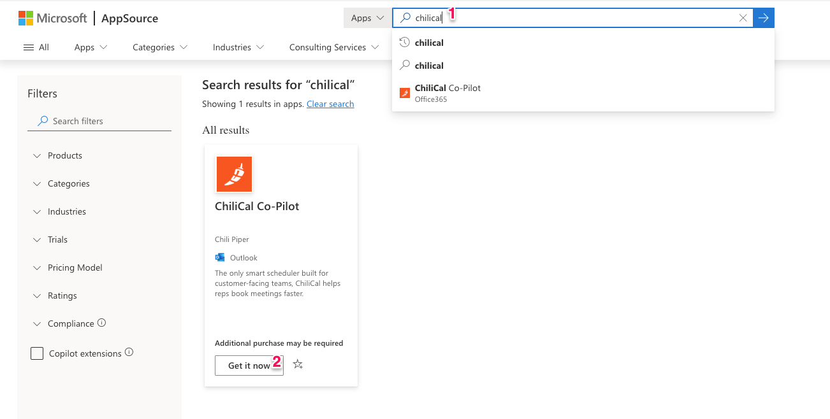The height and width of the screenshot is (419, 830).
Task: Add ChiliCal Co-Pilot to favorites with star icon
Action: coord(298,365)
